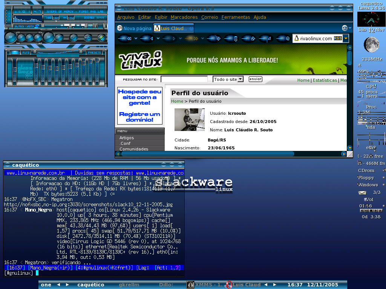Open the 'Todo o site' search dropdown

click(228, 79)
